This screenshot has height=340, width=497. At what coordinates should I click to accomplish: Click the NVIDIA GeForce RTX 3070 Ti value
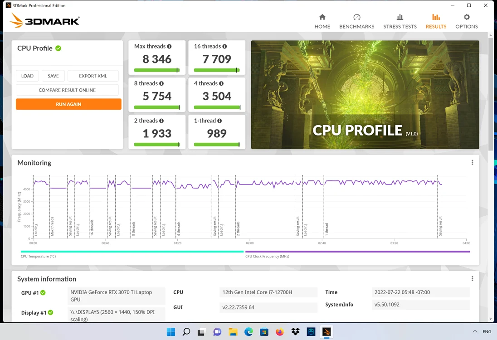(x=117, y=296)
